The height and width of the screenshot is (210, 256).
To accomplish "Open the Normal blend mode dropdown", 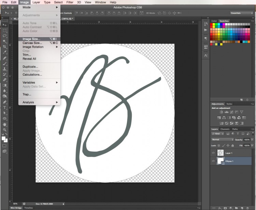I will click(x=223, y=140).
